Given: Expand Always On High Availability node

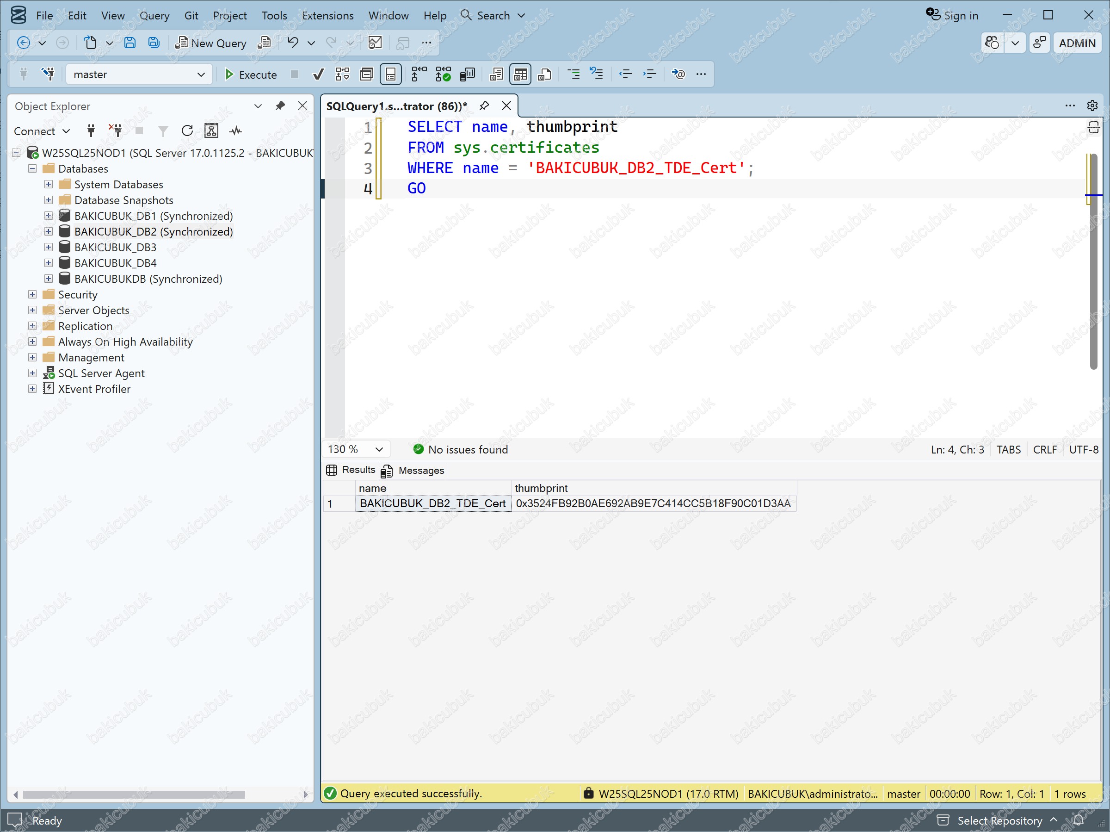Looking at the screenshot, I should click(32, 341).
